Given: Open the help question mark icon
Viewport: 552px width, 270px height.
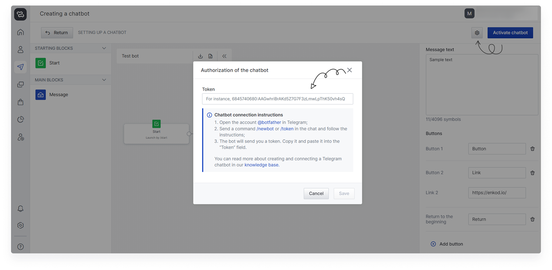Looking at the screenshot, I should tap(21, 247).
